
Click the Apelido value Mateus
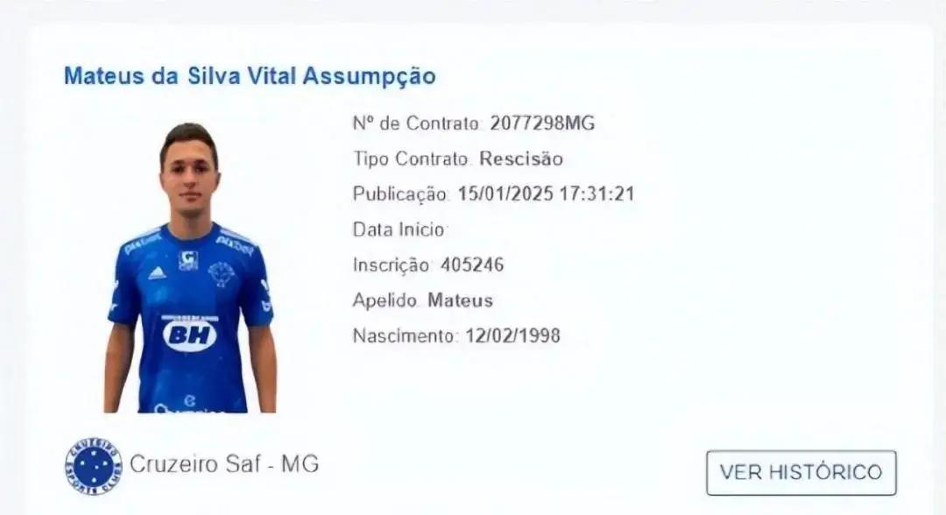(x=461, y=300)
